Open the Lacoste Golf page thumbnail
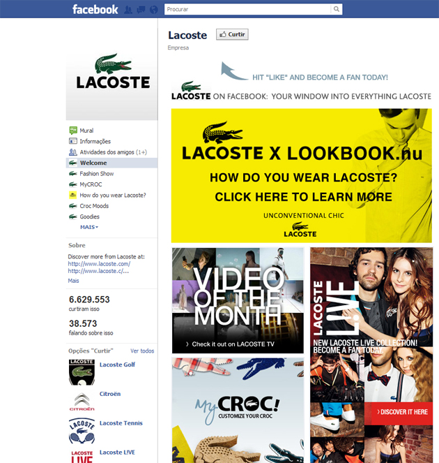The width and height of the screenshot is (439, 463). [82, 372]
